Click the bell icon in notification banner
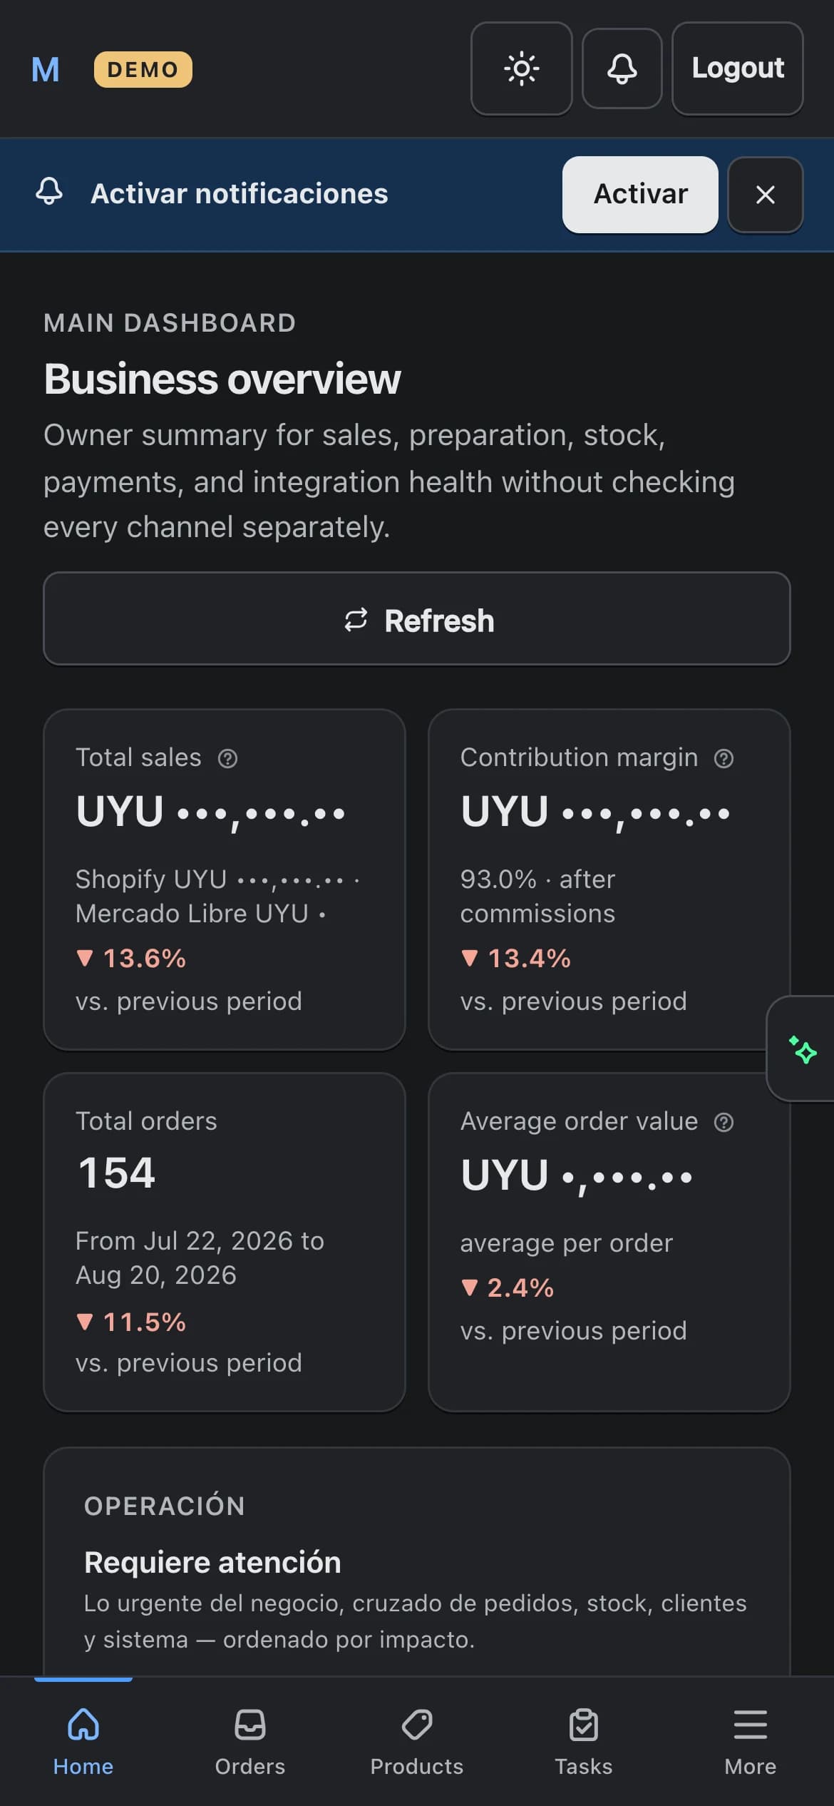Image resolution: width=834 pixels, height=1806 pixels. coord(49,193)
